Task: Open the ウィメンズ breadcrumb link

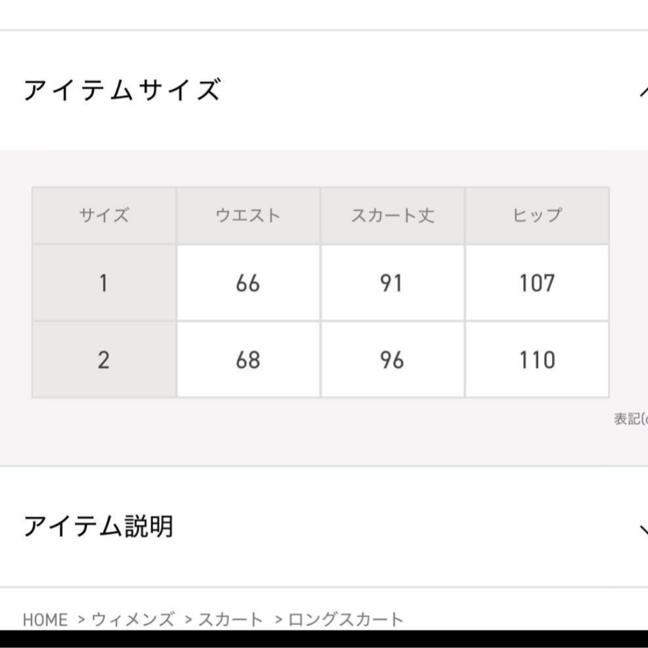Action: [x=133, y=619]
